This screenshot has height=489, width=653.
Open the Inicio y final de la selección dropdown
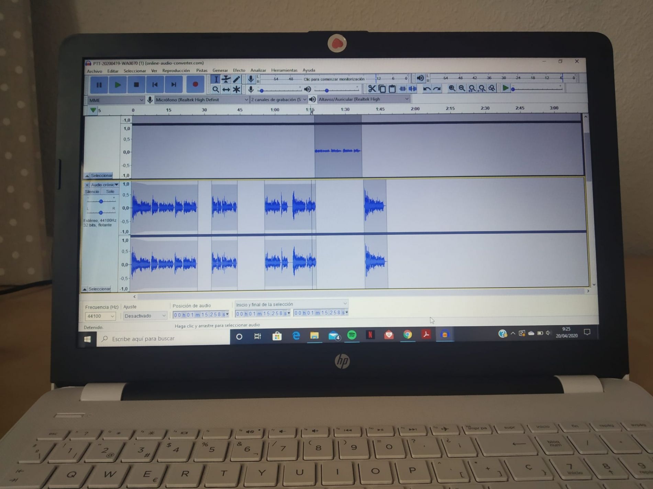click(x=291, y=304)
